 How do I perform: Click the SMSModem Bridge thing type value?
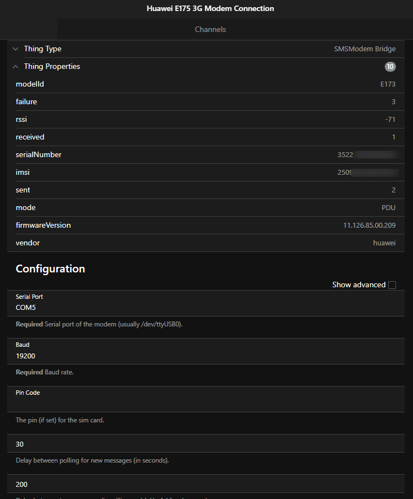pos(364,49)
